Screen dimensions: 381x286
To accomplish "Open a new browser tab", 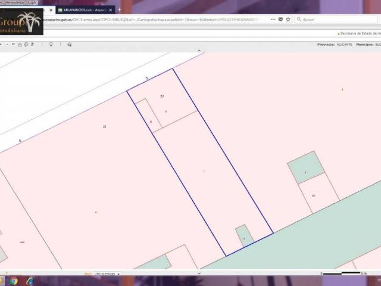I will click(119, 10).
